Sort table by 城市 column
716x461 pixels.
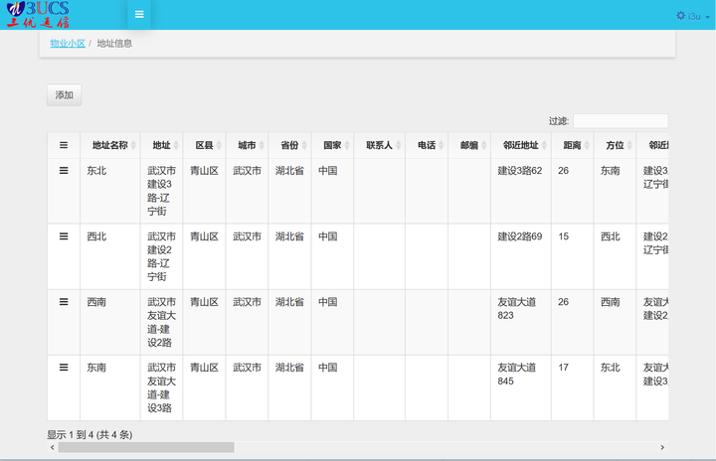(247, 145)
